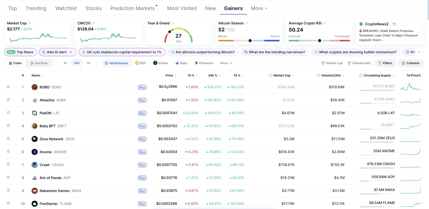Open the Filters button

(385, 63)
